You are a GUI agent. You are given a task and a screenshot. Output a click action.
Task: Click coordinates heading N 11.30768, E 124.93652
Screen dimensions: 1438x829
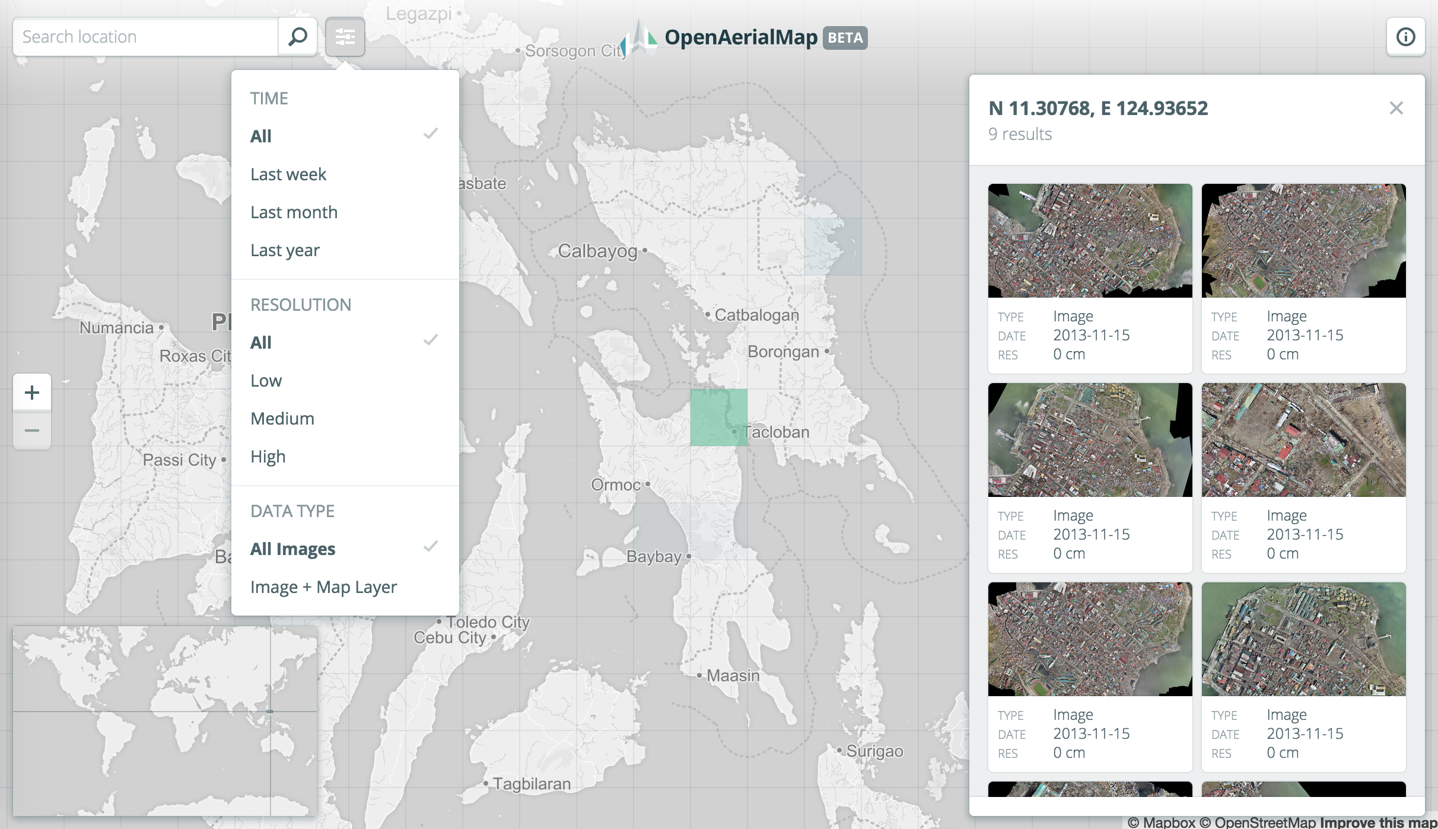1098,108
